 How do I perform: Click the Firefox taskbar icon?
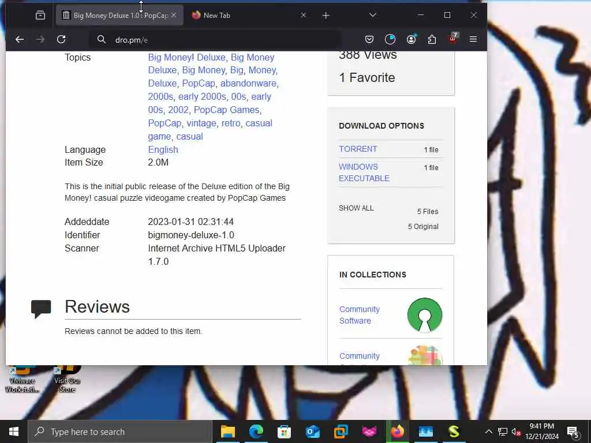[x=397, y=431]
